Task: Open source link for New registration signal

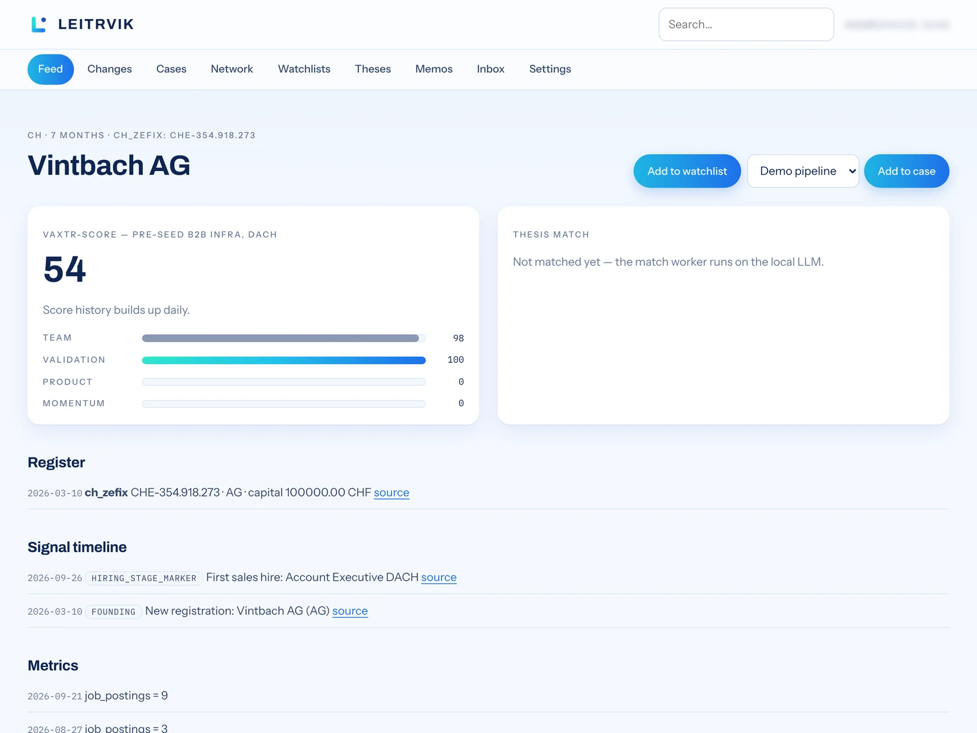Action: pyautogui.click(x=350, y=611)
